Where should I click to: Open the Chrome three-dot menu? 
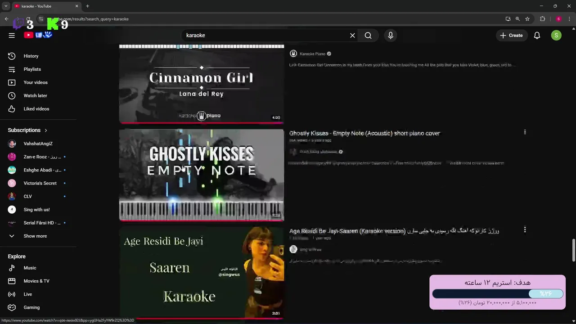click(569, 19)
